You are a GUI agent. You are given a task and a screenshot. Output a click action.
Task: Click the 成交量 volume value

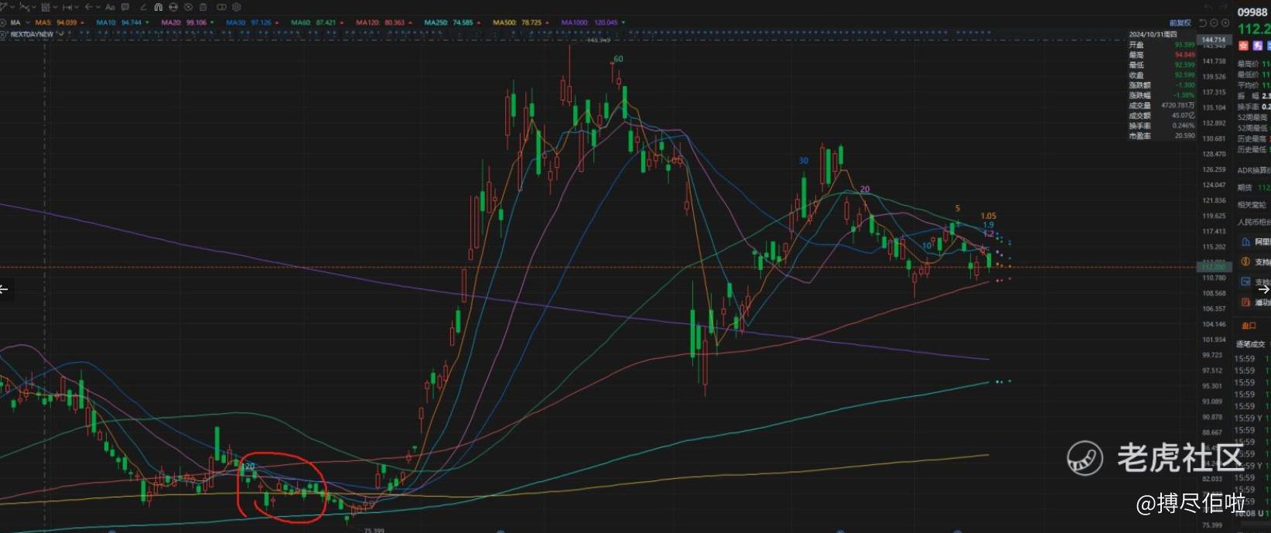(1179, 105)
